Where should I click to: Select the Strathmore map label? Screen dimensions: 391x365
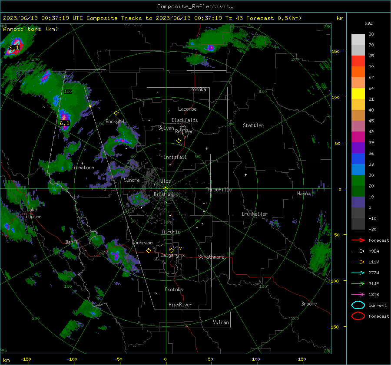click(x=211, y=257)
